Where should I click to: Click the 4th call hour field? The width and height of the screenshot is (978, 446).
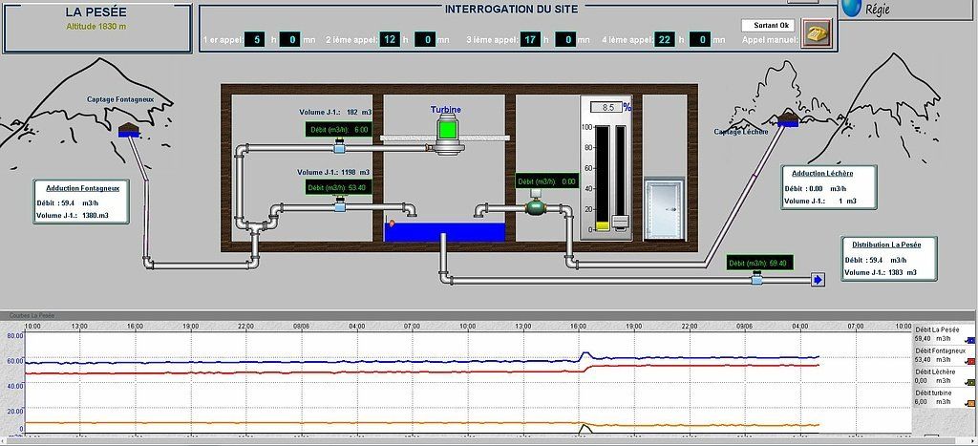666,40
